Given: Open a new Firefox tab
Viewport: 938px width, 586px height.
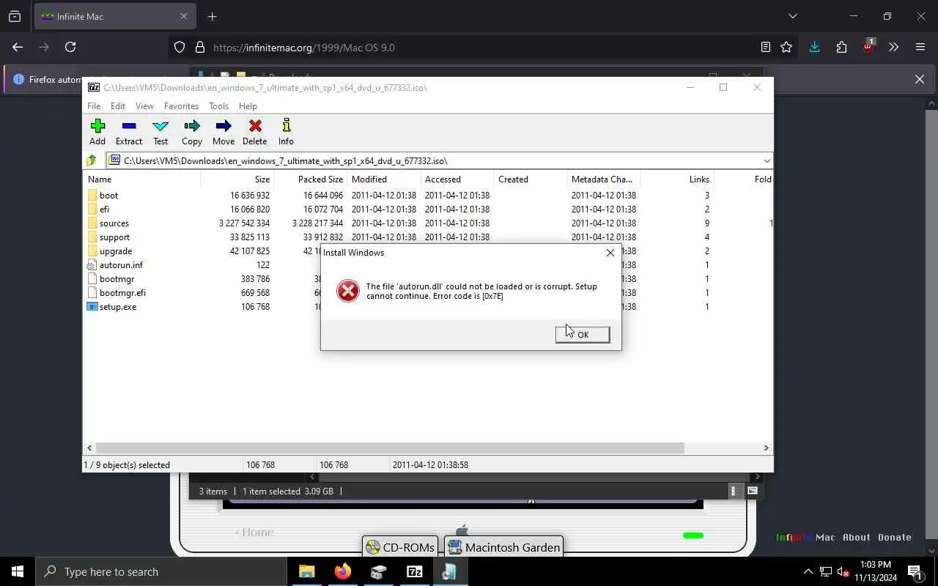Looking at the screenshot, I should click(x=212, y=16).
